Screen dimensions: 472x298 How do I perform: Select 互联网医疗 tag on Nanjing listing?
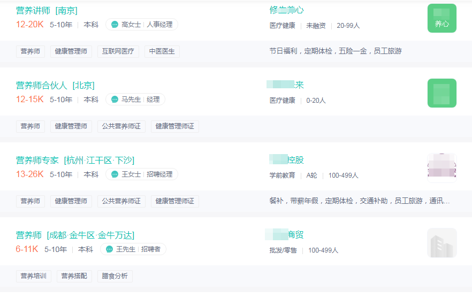point(118,51)
